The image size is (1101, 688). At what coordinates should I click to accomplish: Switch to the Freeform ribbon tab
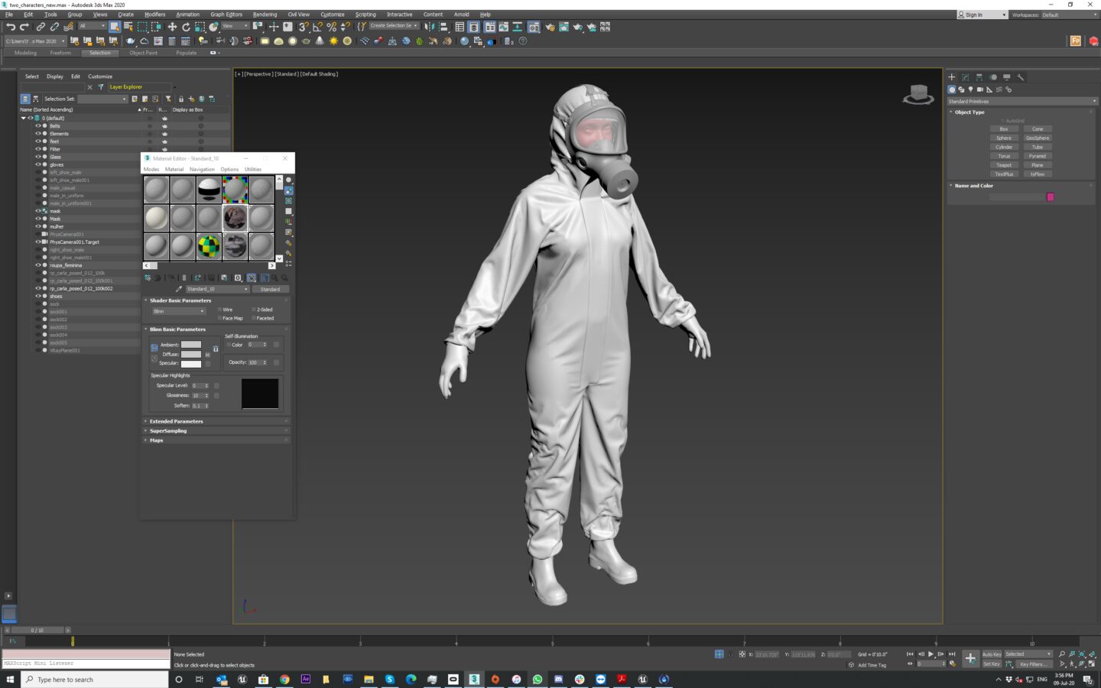pos(60,53)
